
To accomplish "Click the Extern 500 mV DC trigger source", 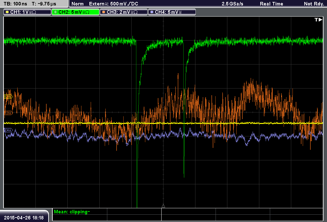I will pyautogui.click(x=113, y=4).
